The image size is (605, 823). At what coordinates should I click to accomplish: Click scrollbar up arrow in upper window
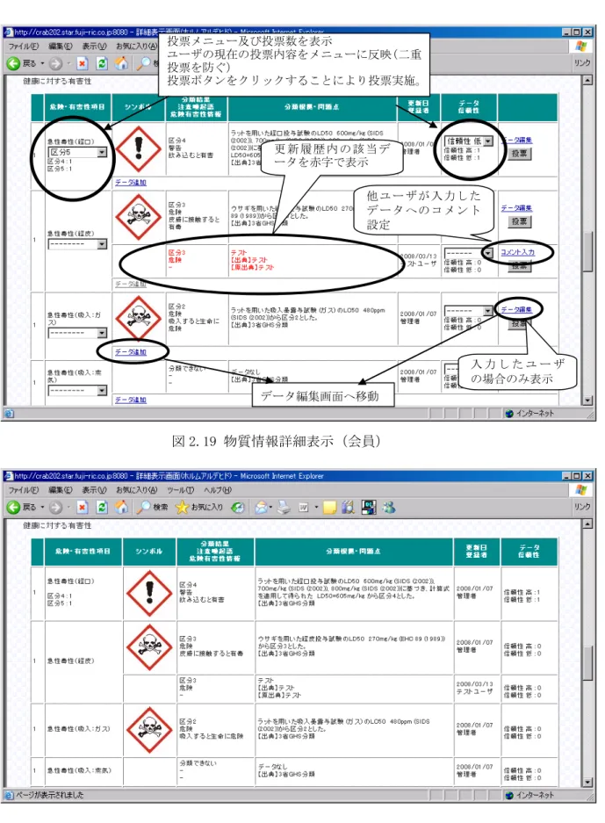coord(587,80)
